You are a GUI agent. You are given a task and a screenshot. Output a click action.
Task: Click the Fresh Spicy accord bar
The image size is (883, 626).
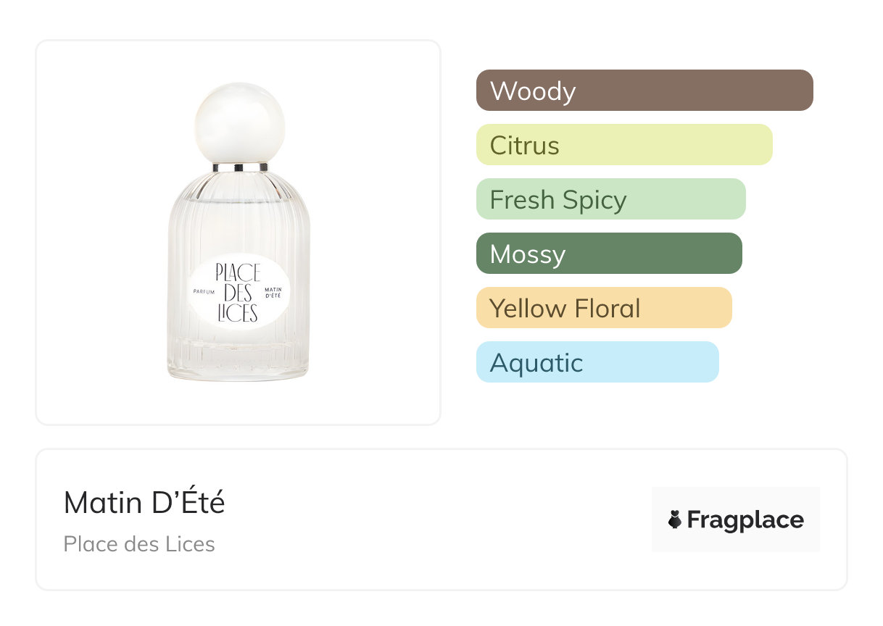tap(610, 199)
